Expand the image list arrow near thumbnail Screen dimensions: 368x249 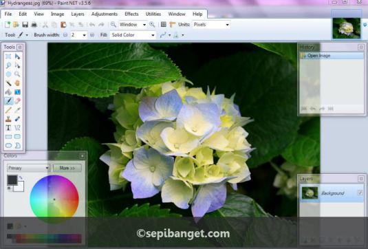[365, 25]
